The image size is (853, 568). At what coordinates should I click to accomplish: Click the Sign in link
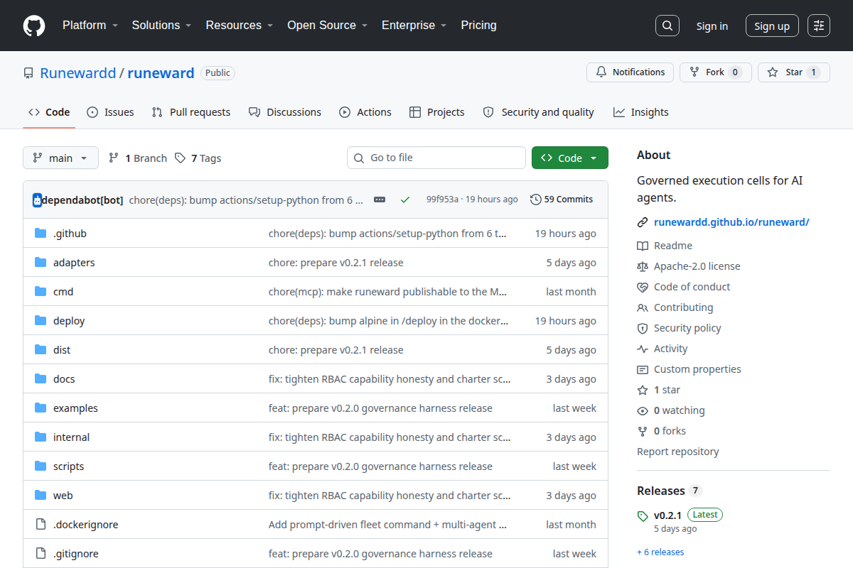point(712,26)
